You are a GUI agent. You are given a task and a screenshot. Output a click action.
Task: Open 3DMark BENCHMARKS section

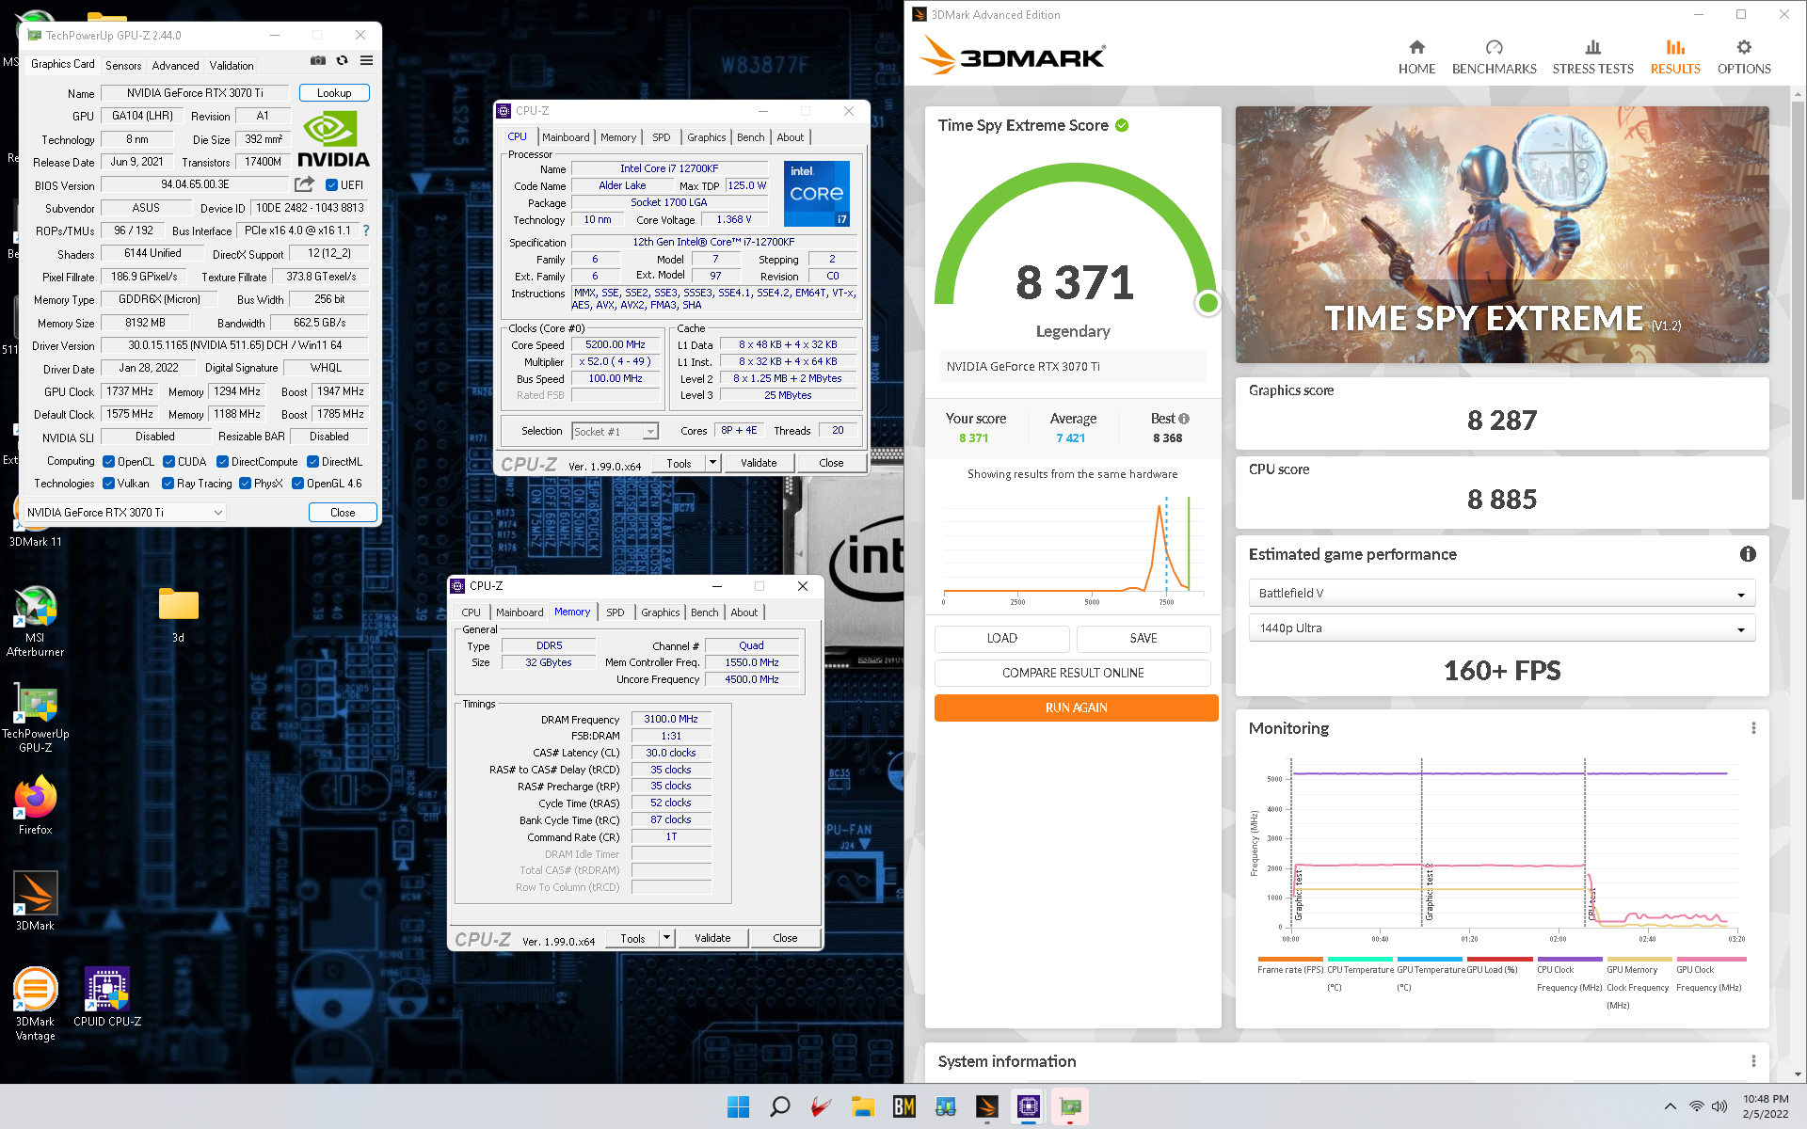[x=1494, y=56]
